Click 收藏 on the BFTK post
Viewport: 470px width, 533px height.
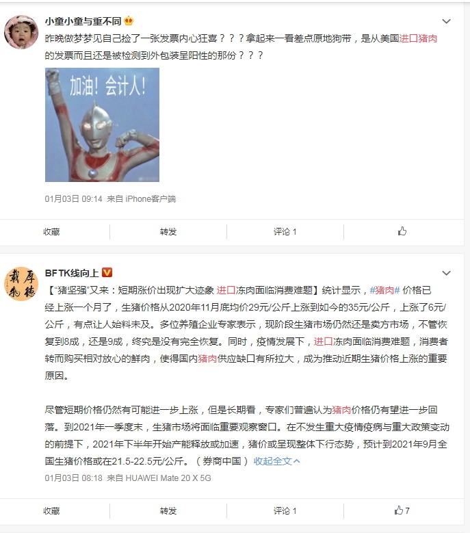tap(52, 510)
